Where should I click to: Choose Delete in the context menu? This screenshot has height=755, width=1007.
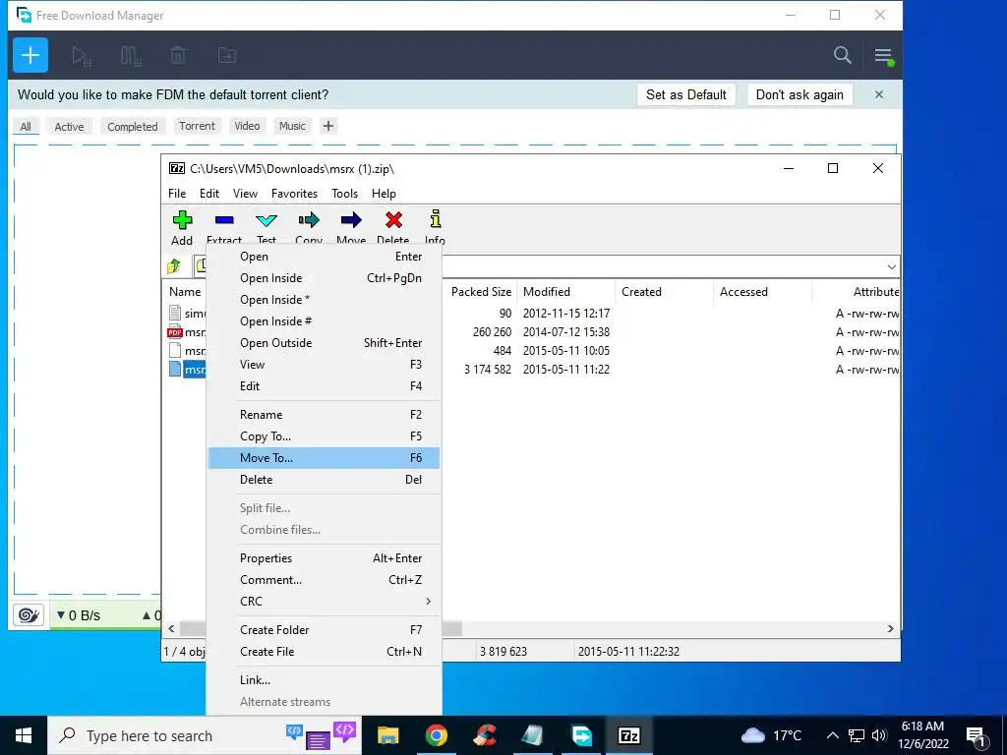coord(324,480)
